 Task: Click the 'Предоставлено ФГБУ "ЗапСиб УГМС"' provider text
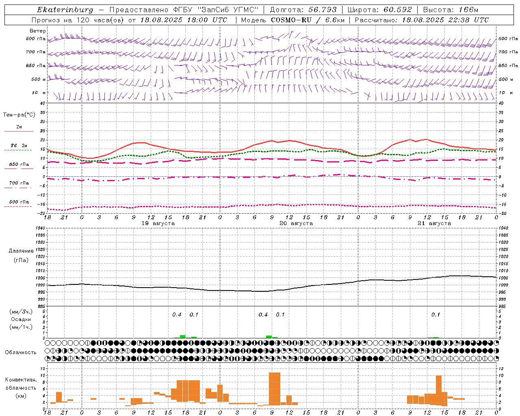pyautogui.click(x=184, y=10)
